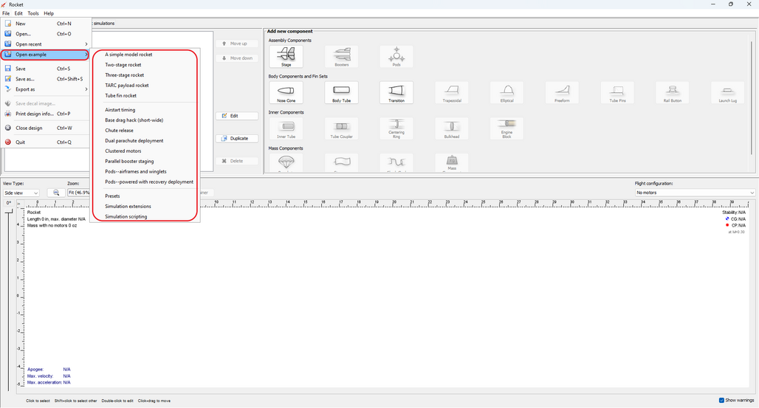The width and height of the screenshot is (759, 408).
Task: Add a Transition component
Action: pos(396,92)
